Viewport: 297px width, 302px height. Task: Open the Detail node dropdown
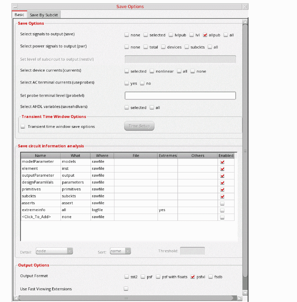[54, 251]
